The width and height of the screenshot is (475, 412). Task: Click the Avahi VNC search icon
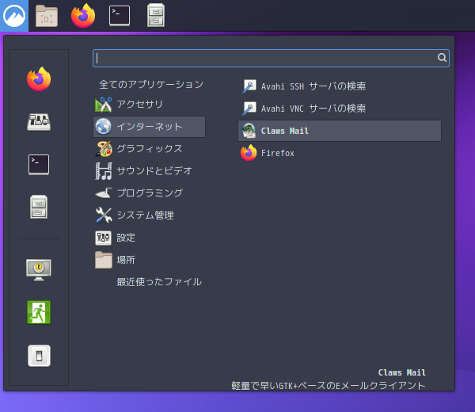pos(249,109)
